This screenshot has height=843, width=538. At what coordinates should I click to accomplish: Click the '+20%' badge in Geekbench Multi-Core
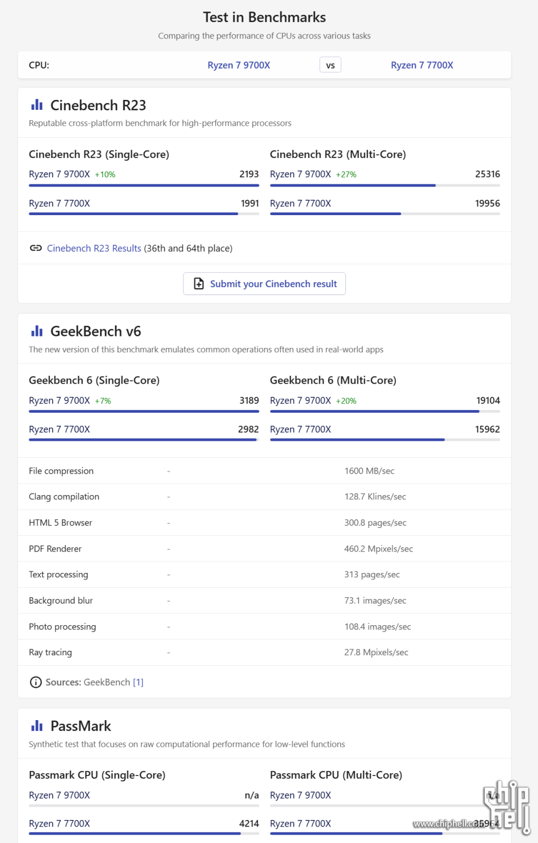coord(346,401)
